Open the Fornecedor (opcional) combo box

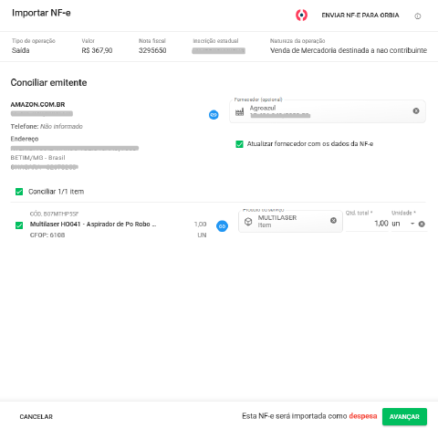pos(328,111)
